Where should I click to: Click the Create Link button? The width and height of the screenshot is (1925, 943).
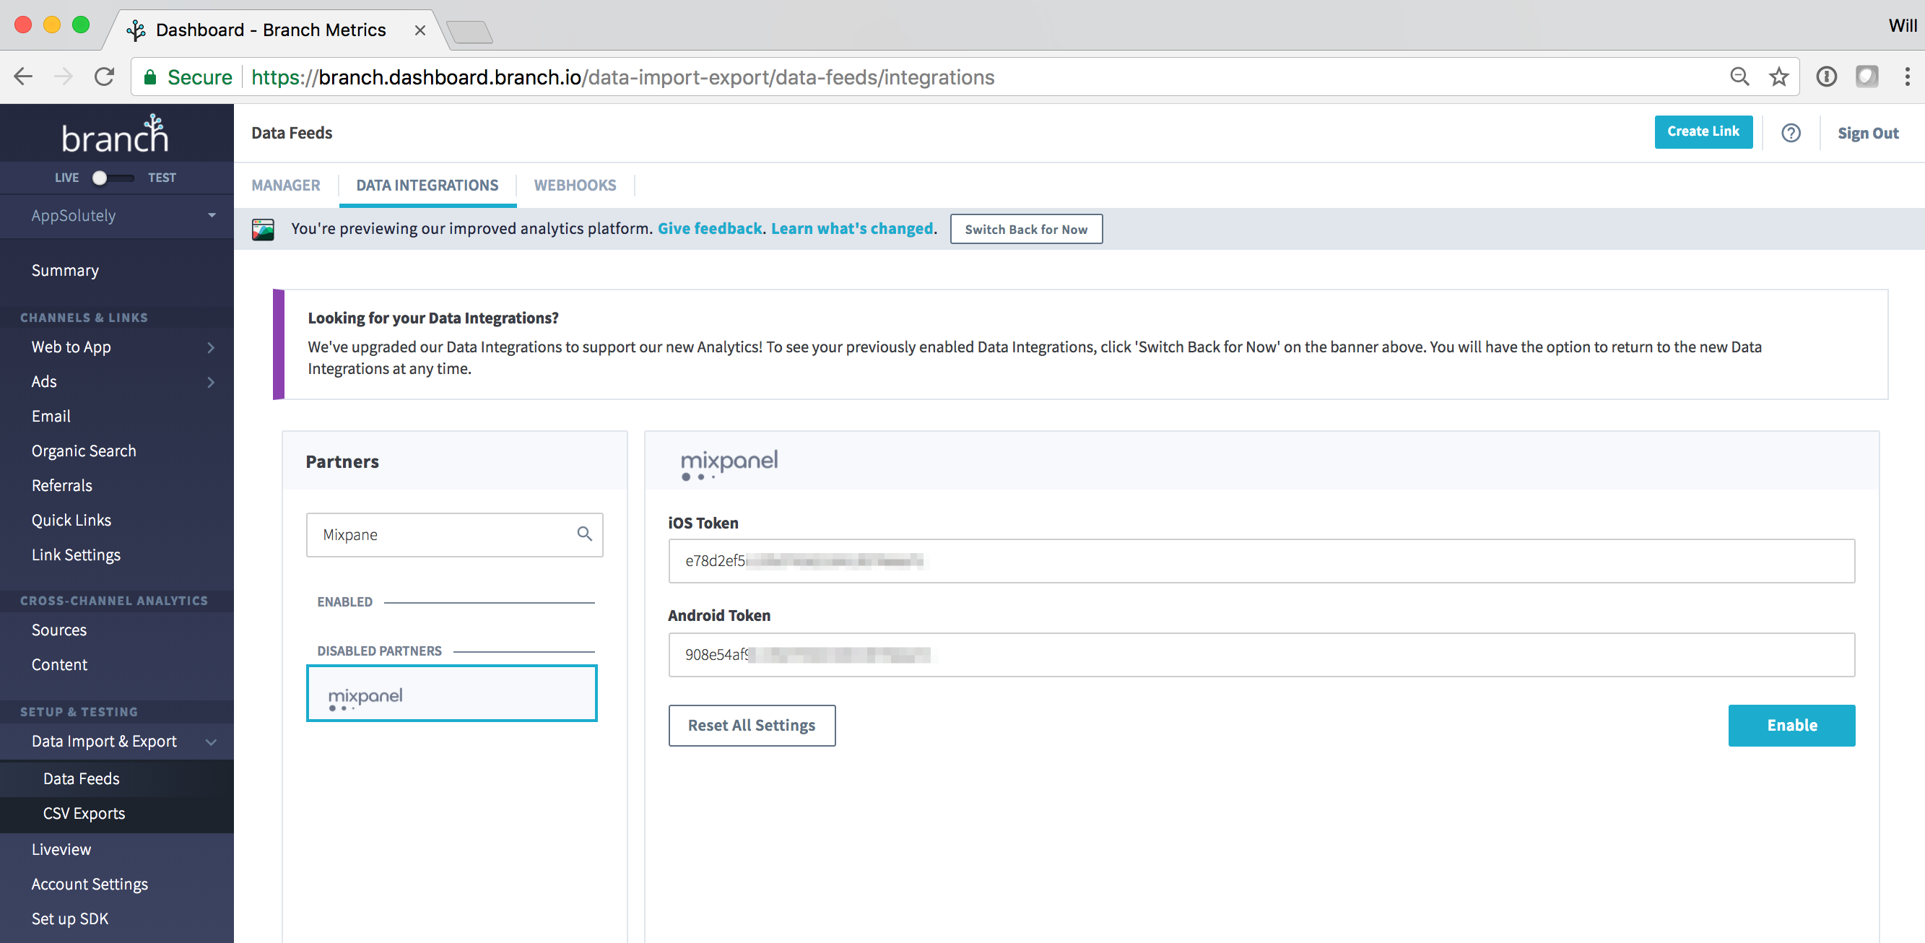(1703, 131)
